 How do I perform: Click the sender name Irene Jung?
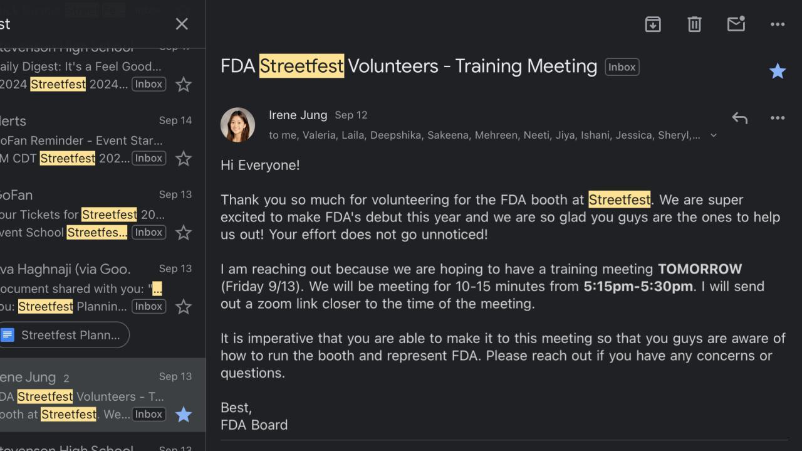(x=298, y=115)
